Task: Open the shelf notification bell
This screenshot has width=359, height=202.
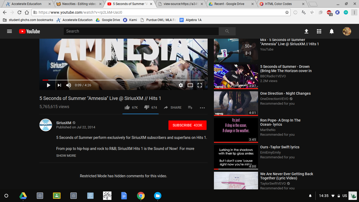Action: [310, 196]
